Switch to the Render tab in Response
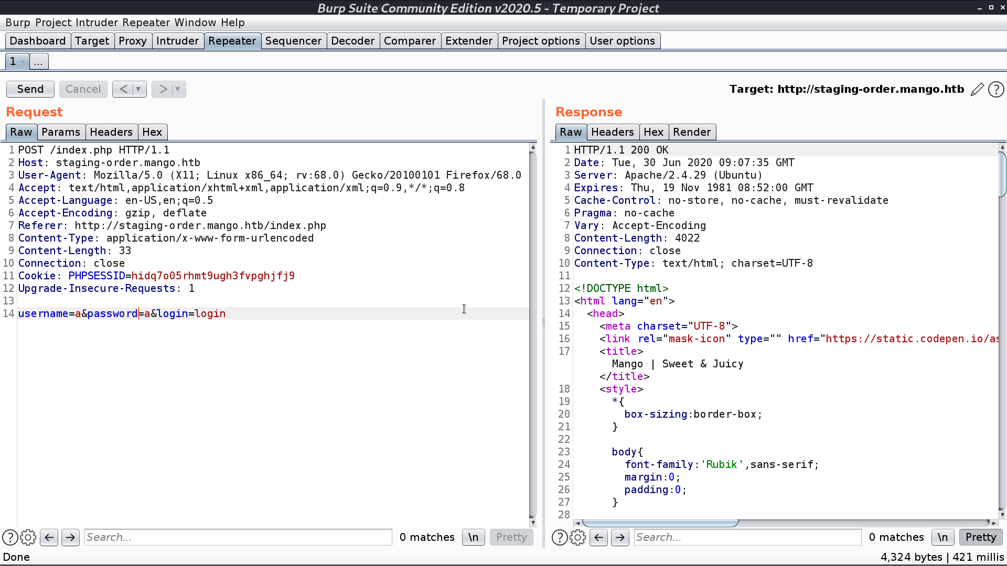Screen dimensions: 1007x566 click(x=692, y=132)
